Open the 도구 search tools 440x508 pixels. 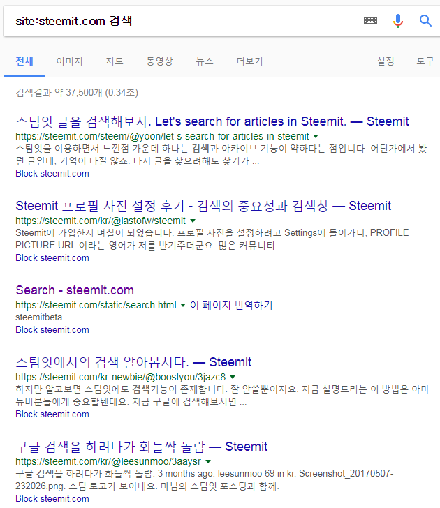click(x=425, y=61)
